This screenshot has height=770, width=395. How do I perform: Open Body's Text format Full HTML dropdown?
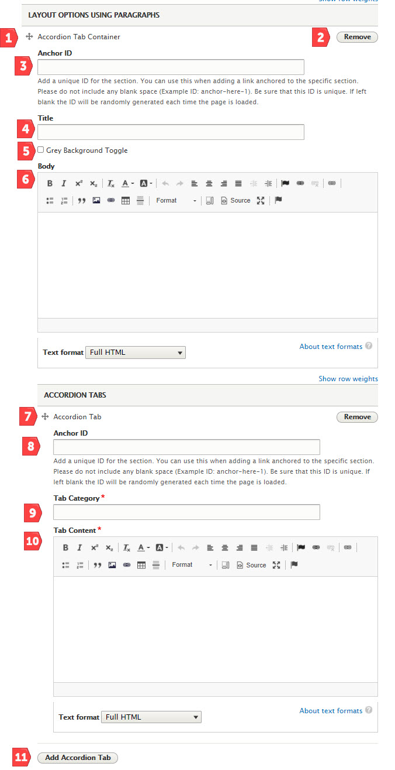click(x=136, y=353)
